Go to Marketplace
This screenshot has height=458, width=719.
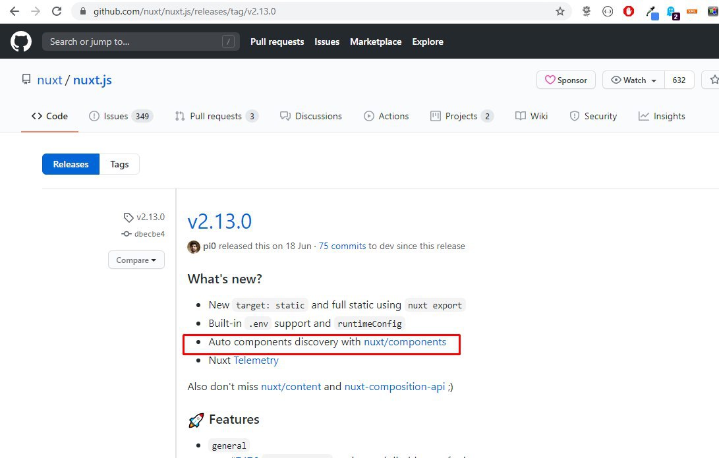376,42
